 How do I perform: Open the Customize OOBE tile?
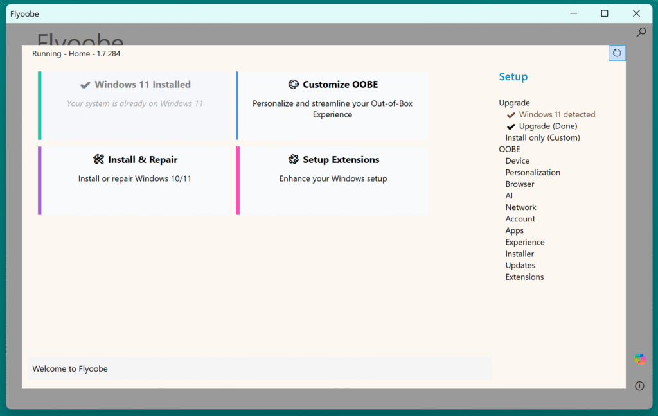click(x=332, y=106)
